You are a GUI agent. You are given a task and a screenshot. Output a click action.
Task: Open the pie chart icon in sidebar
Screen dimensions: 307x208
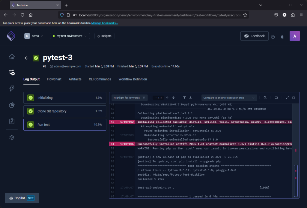pyautogui.click(x=12, y=105)
